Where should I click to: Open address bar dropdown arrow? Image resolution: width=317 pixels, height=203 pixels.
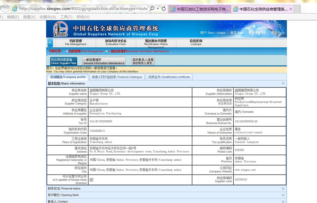158,9
